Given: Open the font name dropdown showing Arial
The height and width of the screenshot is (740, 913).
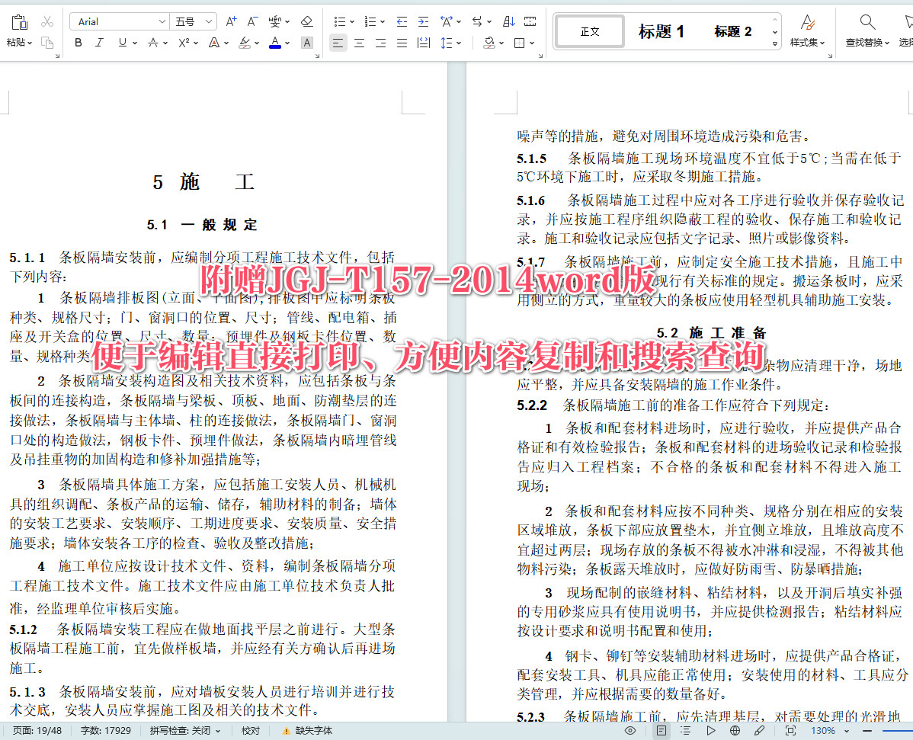Looking at the screenshot, I should tap(118, 21).
